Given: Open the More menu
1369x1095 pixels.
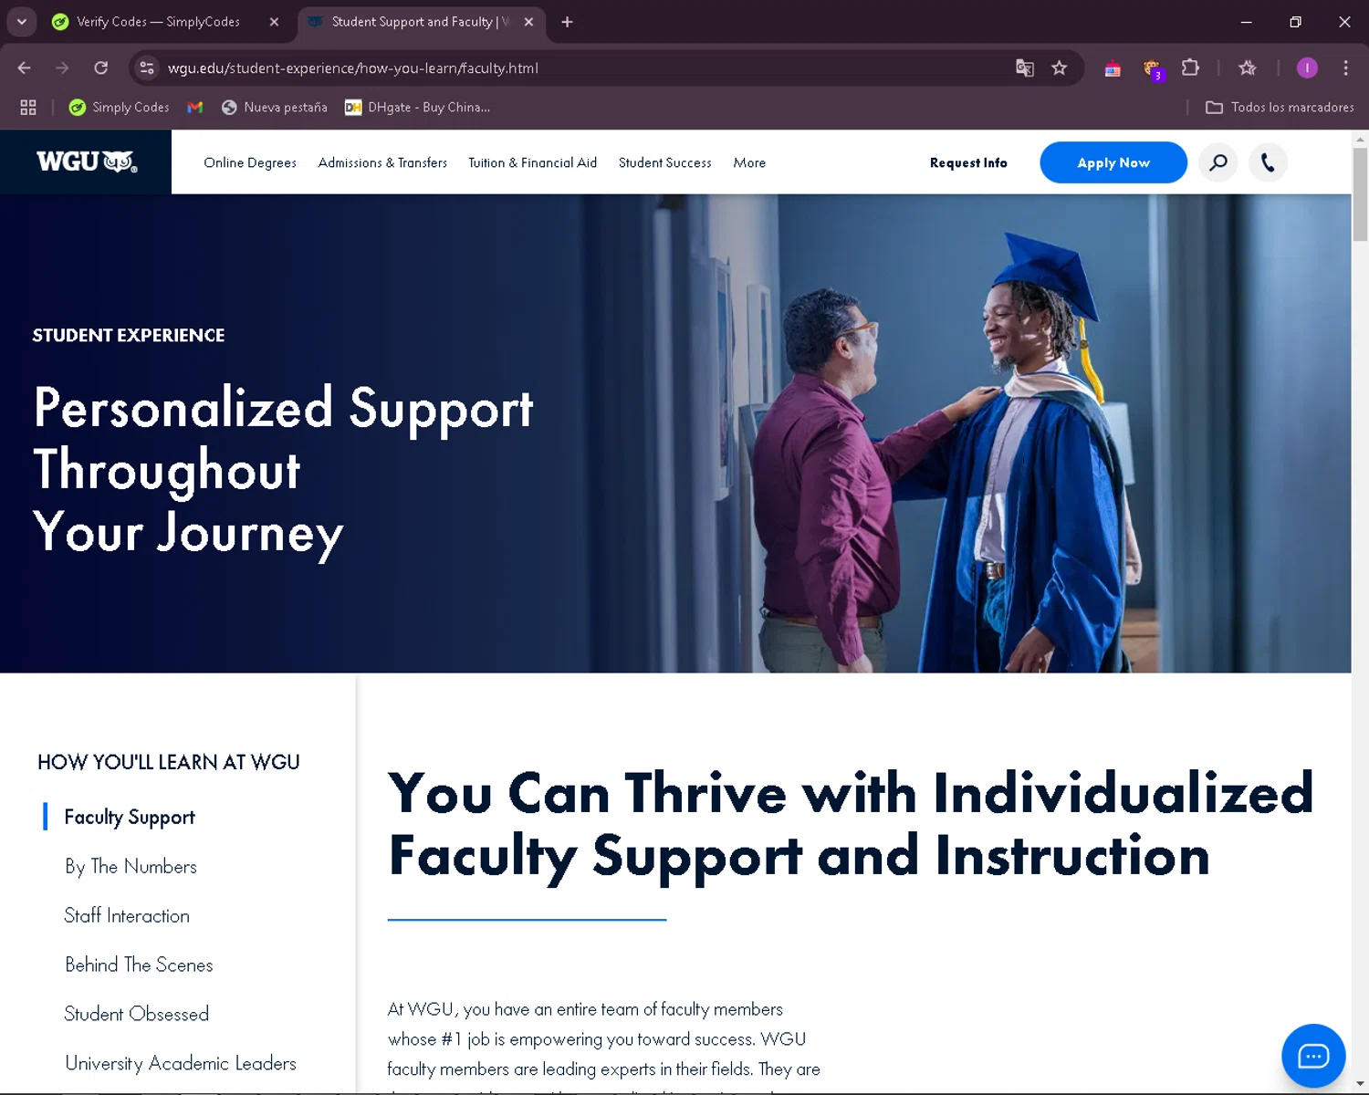Looking at the screenshot, I should click(749, 162).
